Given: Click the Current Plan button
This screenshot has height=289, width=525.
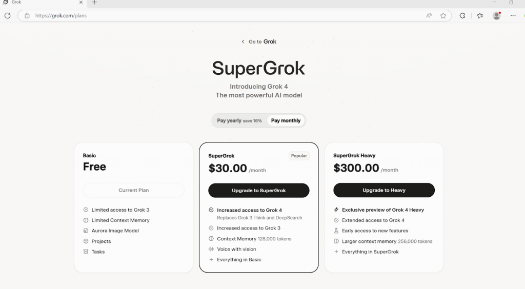Looking at the screenshot, I should tap(133, 190).
